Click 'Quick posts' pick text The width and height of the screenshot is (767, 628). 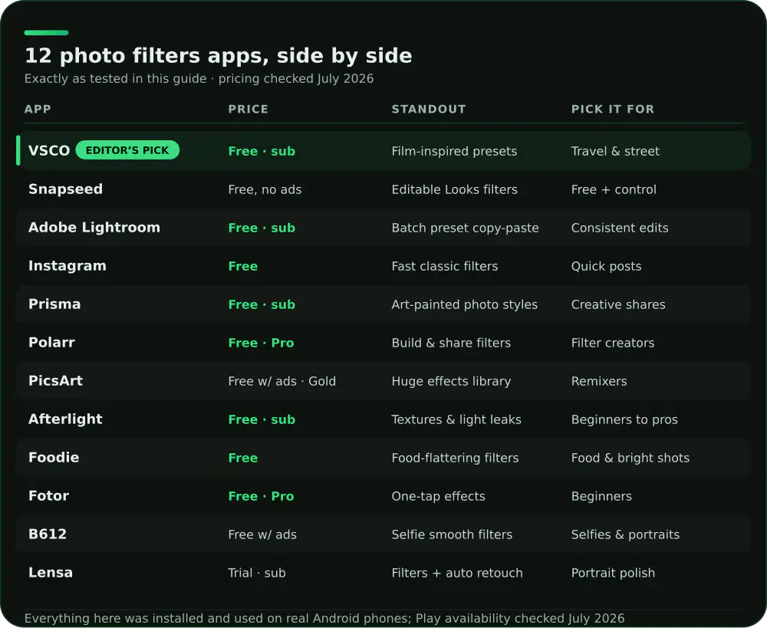pos(606,266)
